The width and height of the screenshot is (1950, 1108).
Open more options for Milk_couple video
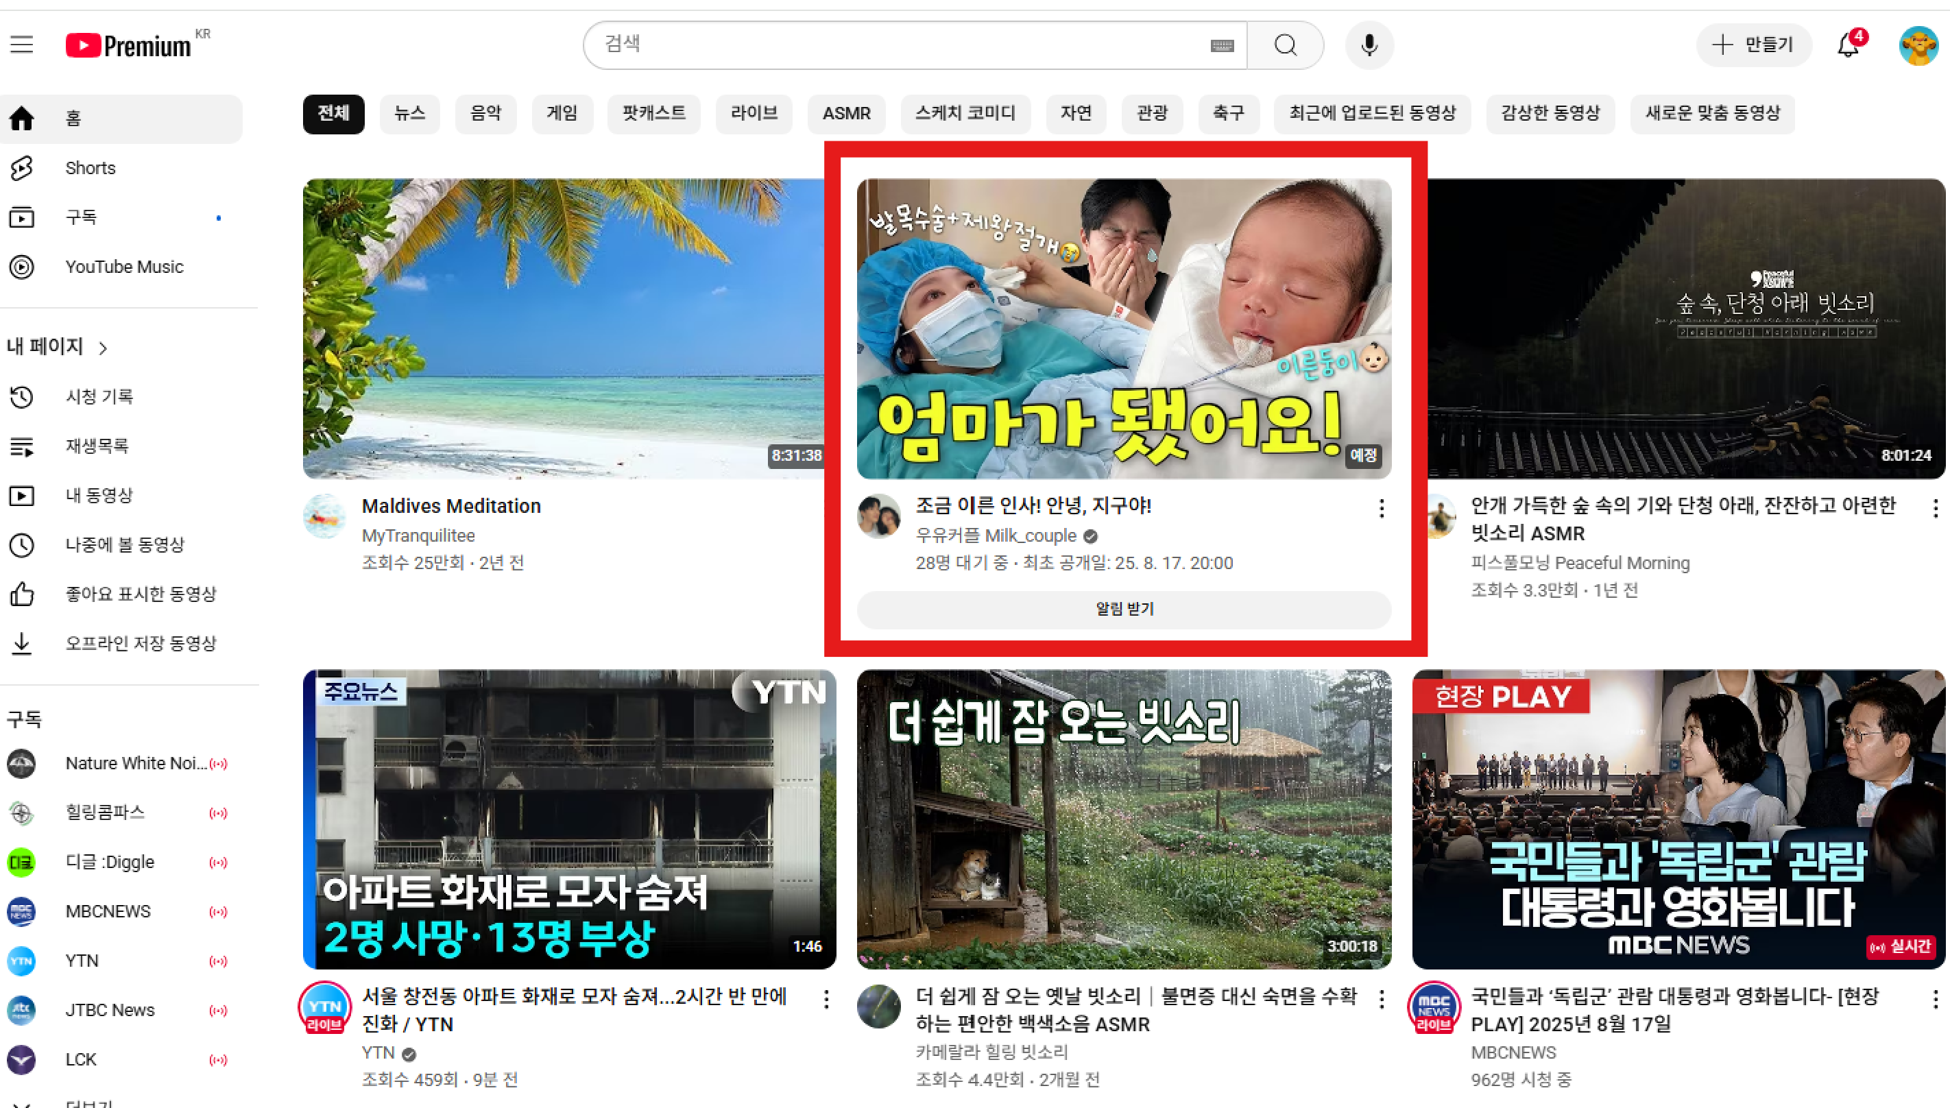pyautogui.click(x=1381, y=508)
